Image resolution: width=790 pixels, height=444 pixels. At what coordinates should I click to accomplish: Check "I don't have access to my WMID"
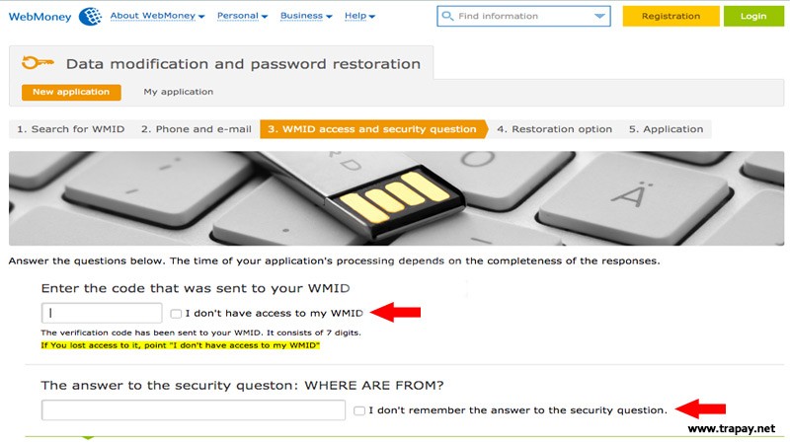176,314
